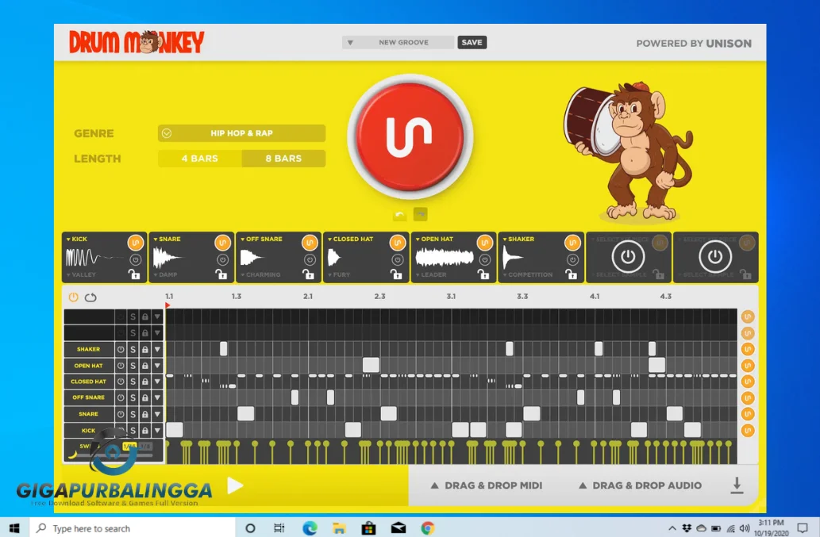Screen dimensions: 820x537
Task: Mute the Shaker row with its power toggle
Action: tap(121, 349)
